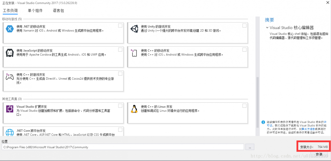Check the Unity game development workload box

tap(244, 26)
